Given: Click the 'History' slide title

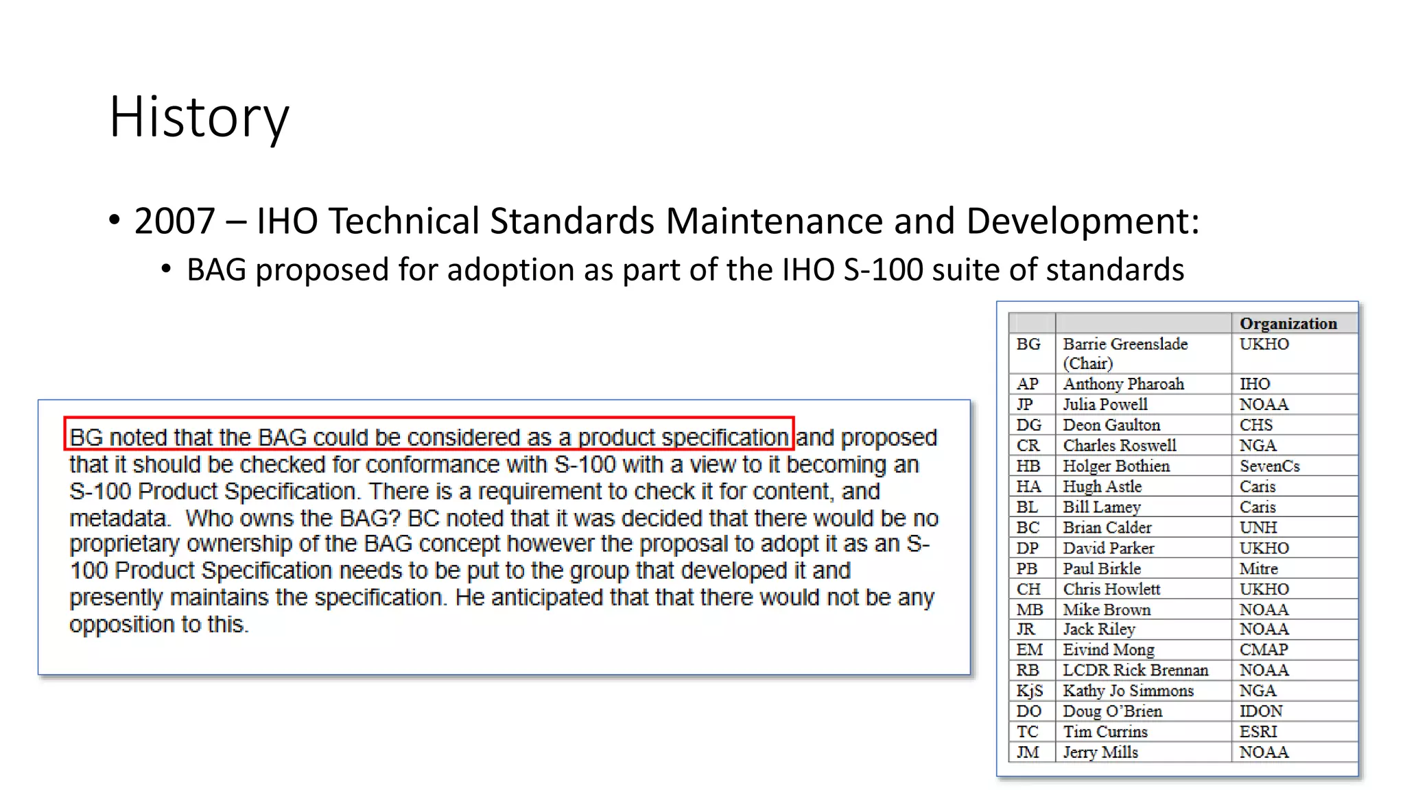Looking at the screenshot, I should coord(199,117).
